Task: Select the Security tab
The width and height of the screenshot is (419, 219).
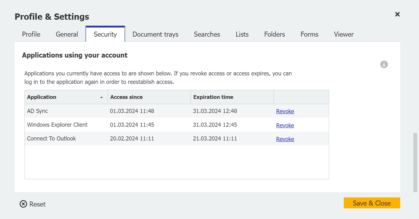Action: [x=105, y=34]
